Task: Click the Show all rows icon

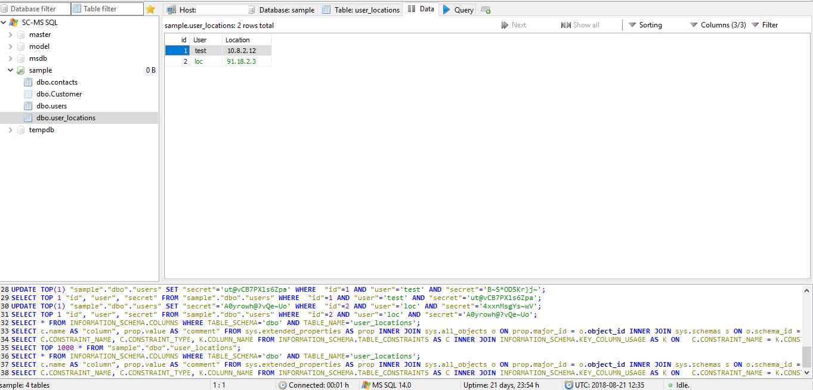Action: click(566, 25)
